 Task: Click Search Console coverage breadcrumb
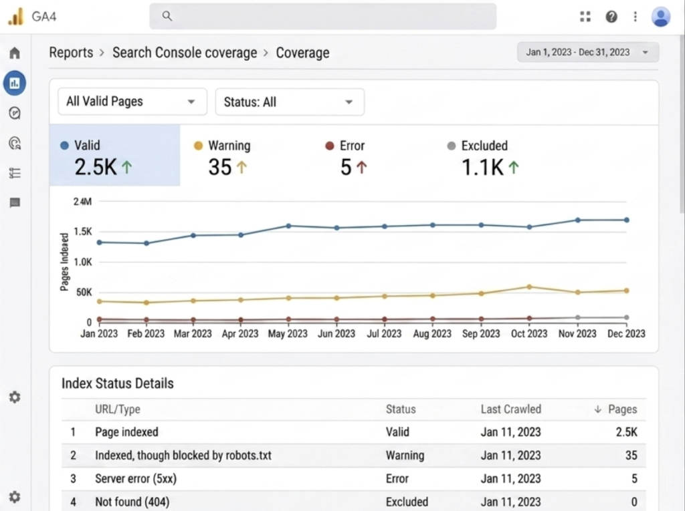tap(185, 52)
